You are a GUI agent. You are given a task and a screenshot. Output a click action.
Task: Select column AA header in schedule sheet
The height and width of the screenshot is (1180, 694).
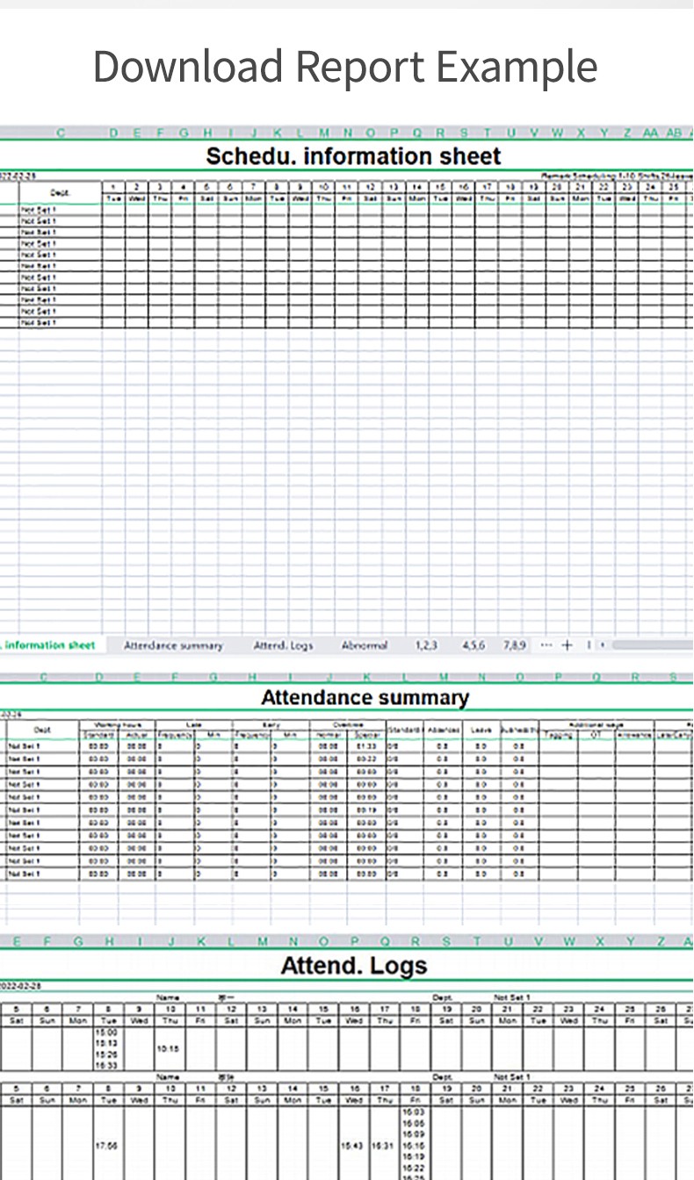click(x=650, y=133)
